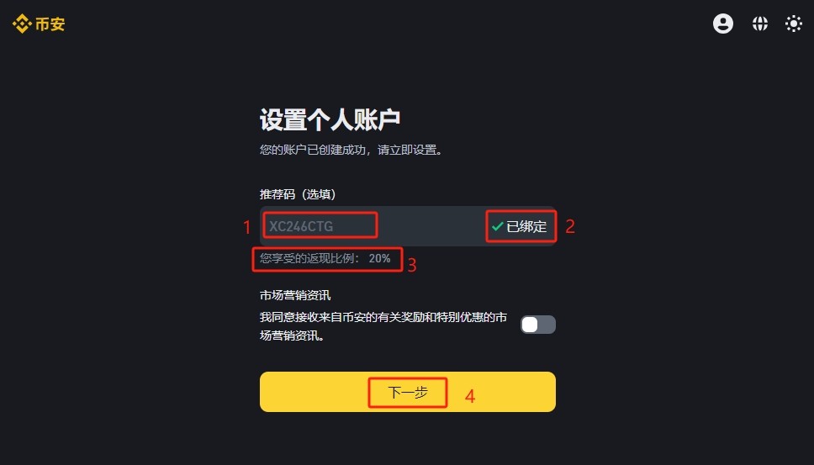814x465 pixels.
Task: Click red annotation number 2
Action: [570, 226]
